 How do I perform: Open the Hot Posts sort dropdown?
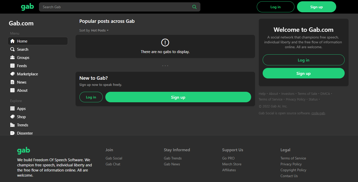click(x=100, y=30)
